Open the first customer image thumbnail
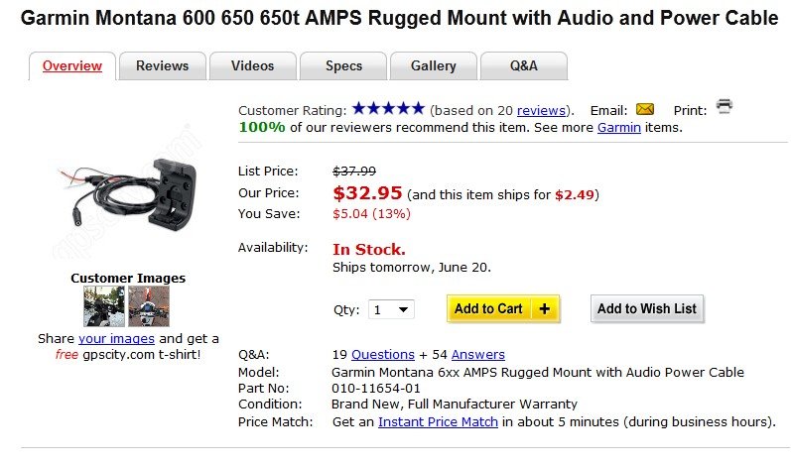This screenshot has height=464, width=791. click(x=104, y=306)
